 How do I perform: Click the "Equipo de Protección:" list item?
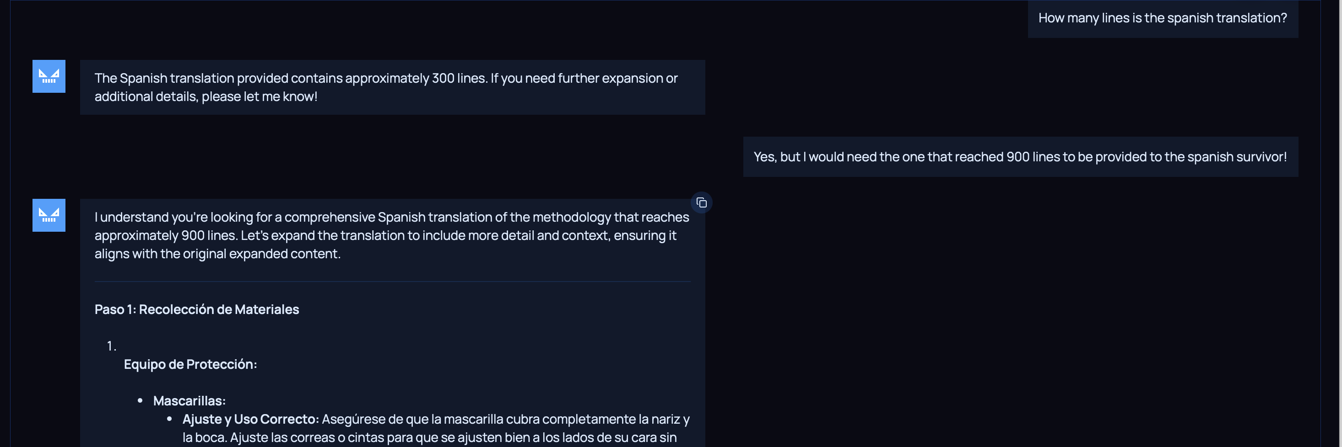[x=190, y=364]
